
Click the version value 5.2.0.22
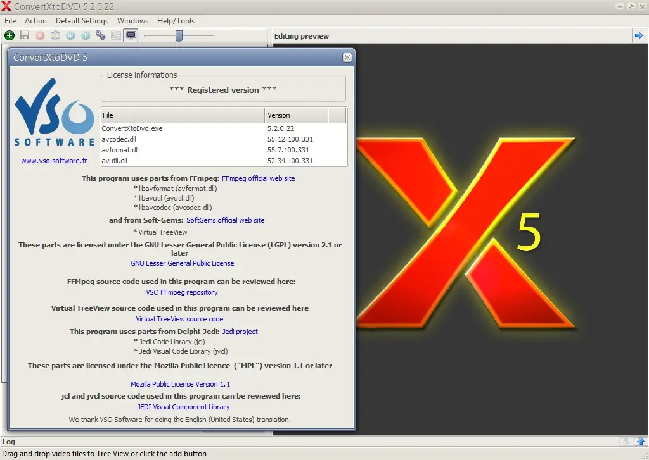point(281,128)
